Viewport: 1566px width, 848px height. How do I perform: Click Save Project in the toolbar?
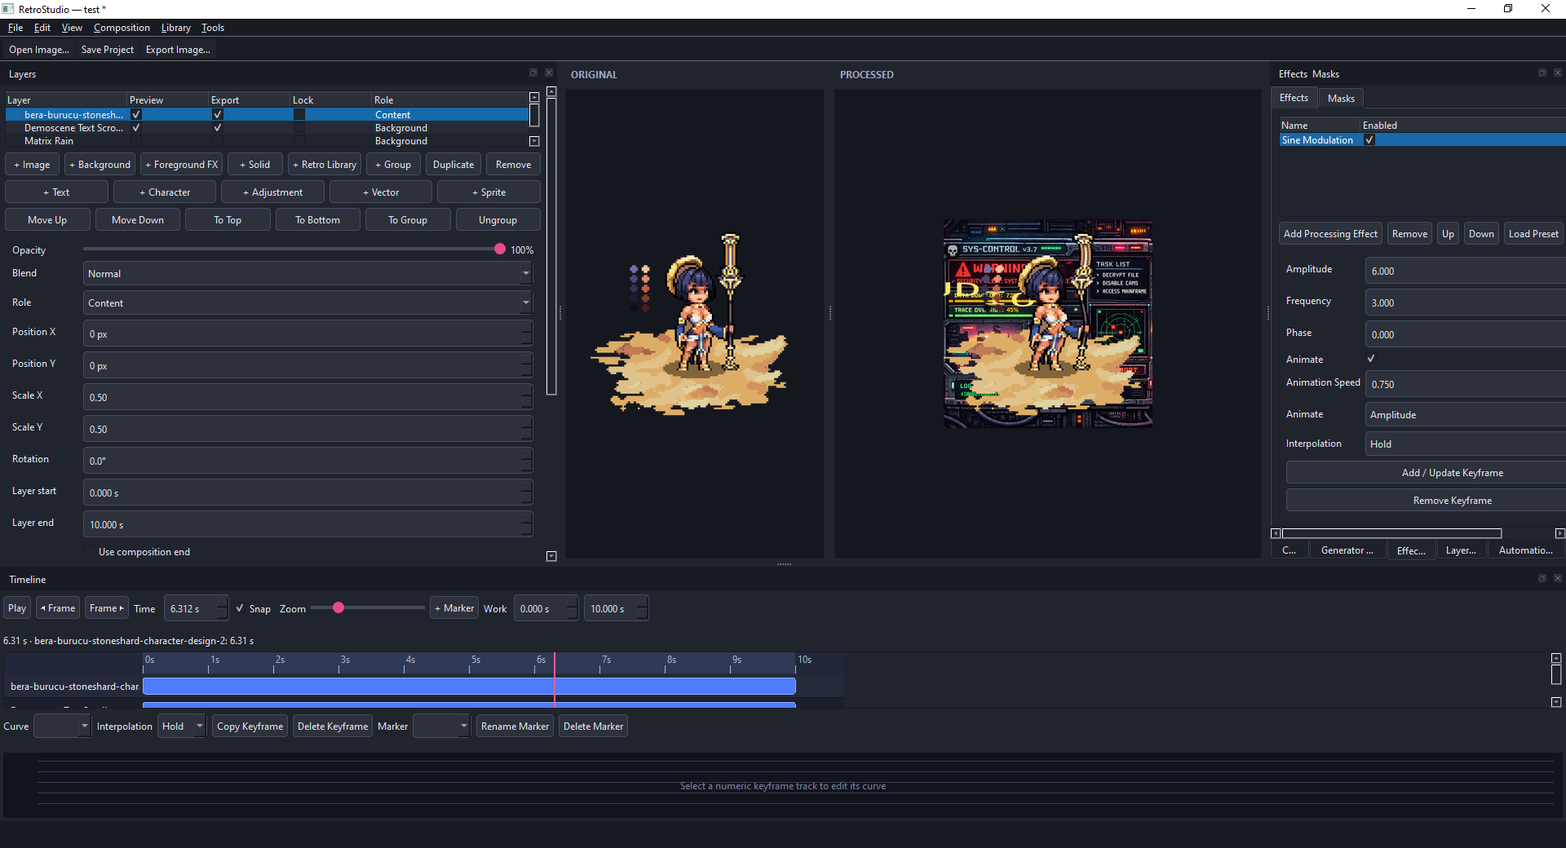(x=107, y=50)
